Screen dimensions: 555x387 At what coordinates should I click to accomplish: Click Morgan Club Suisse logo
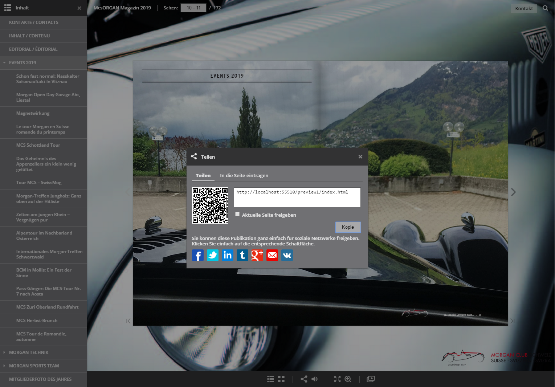point(496,358)
